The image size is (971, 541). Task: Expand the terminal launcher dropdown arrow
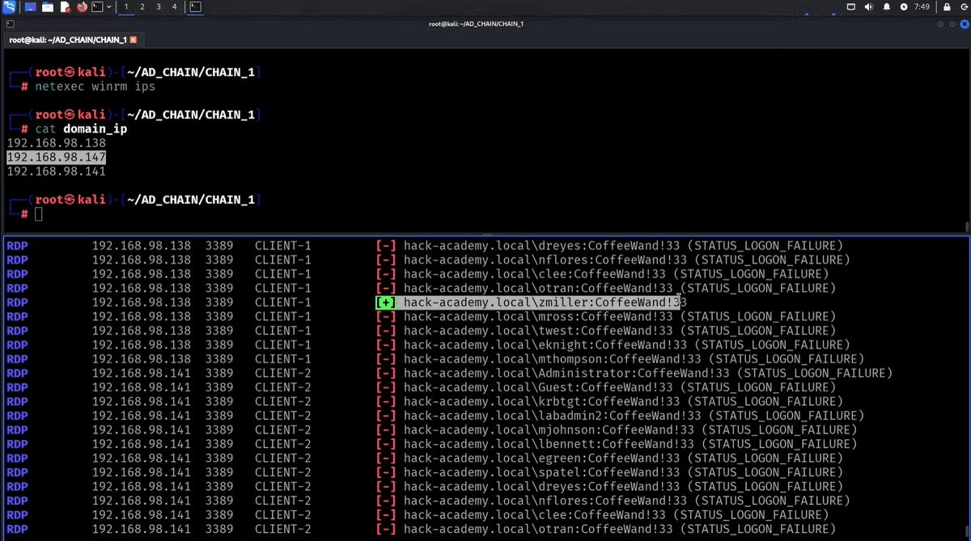(x=109, y=7)
